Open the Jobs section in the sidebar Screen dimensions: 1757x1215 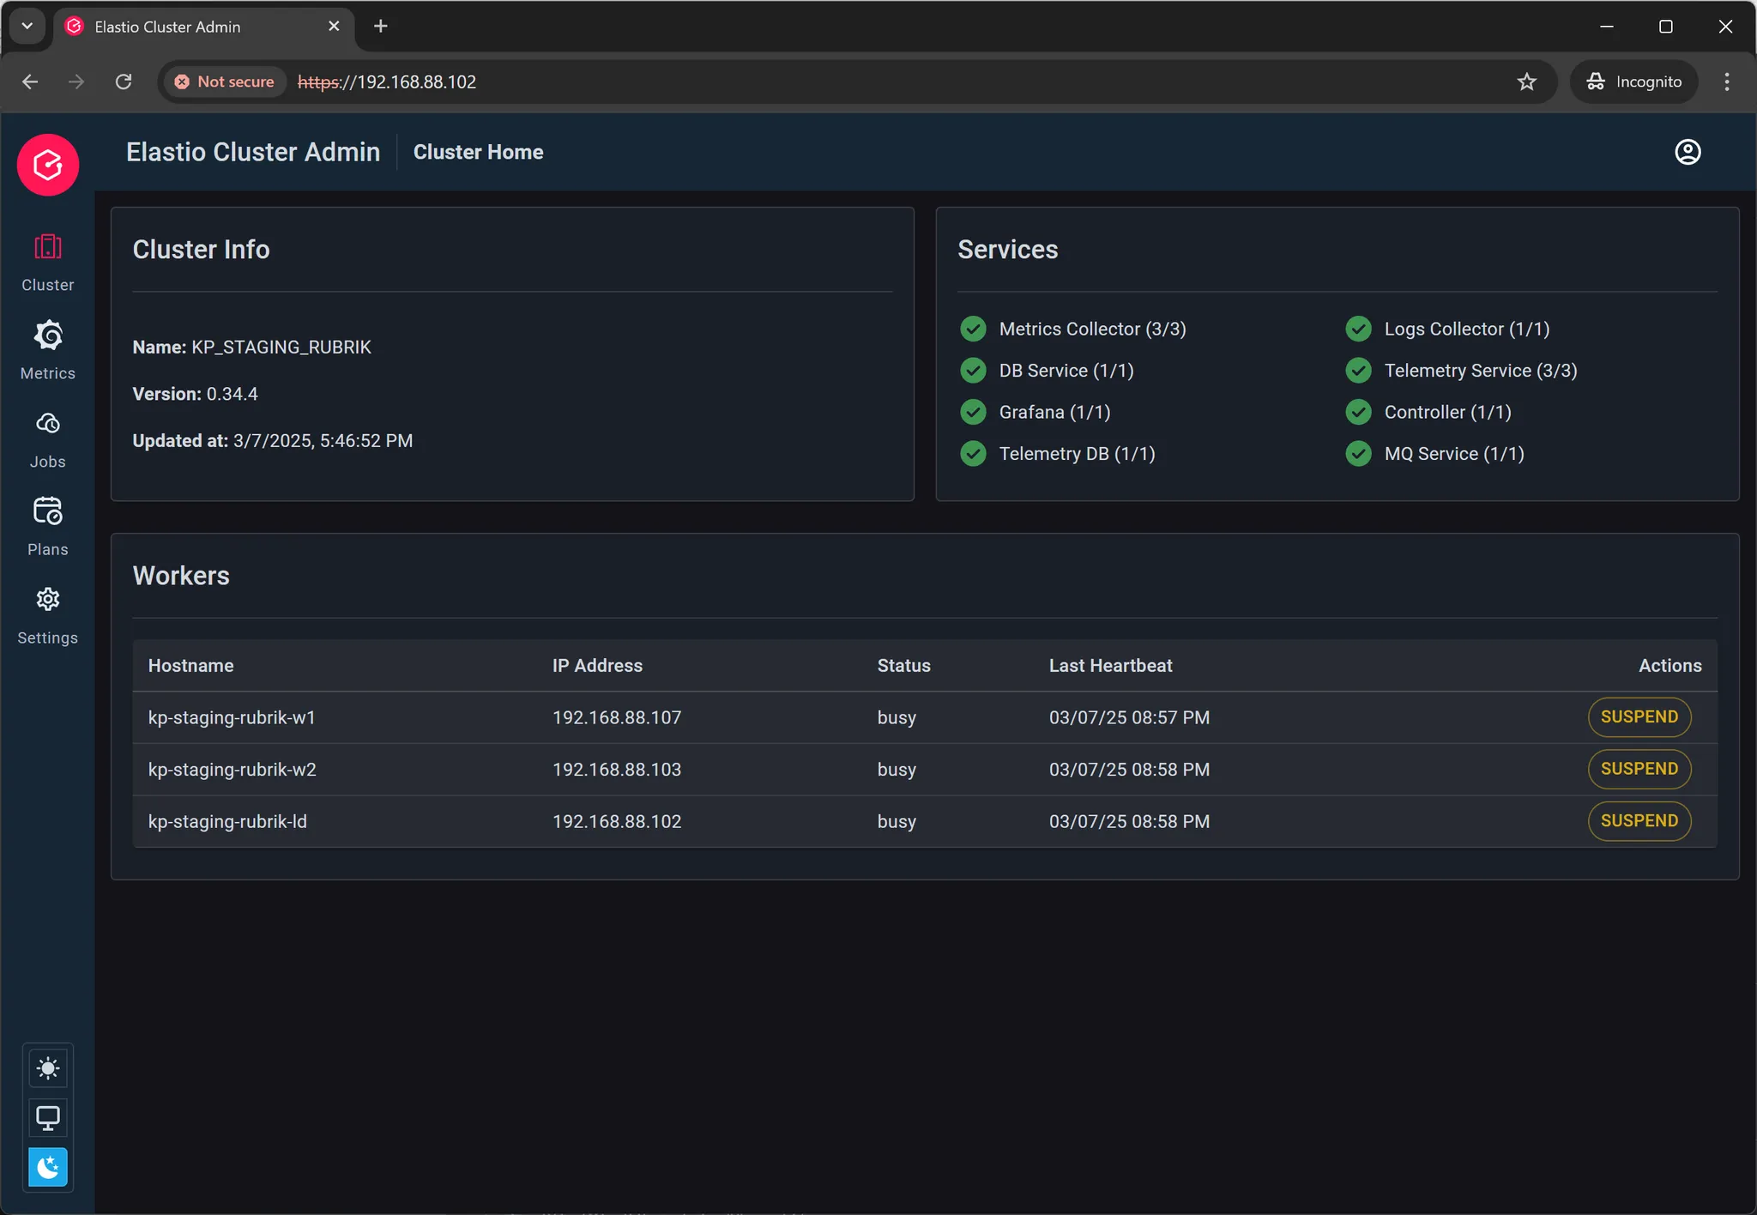[48, 440]
